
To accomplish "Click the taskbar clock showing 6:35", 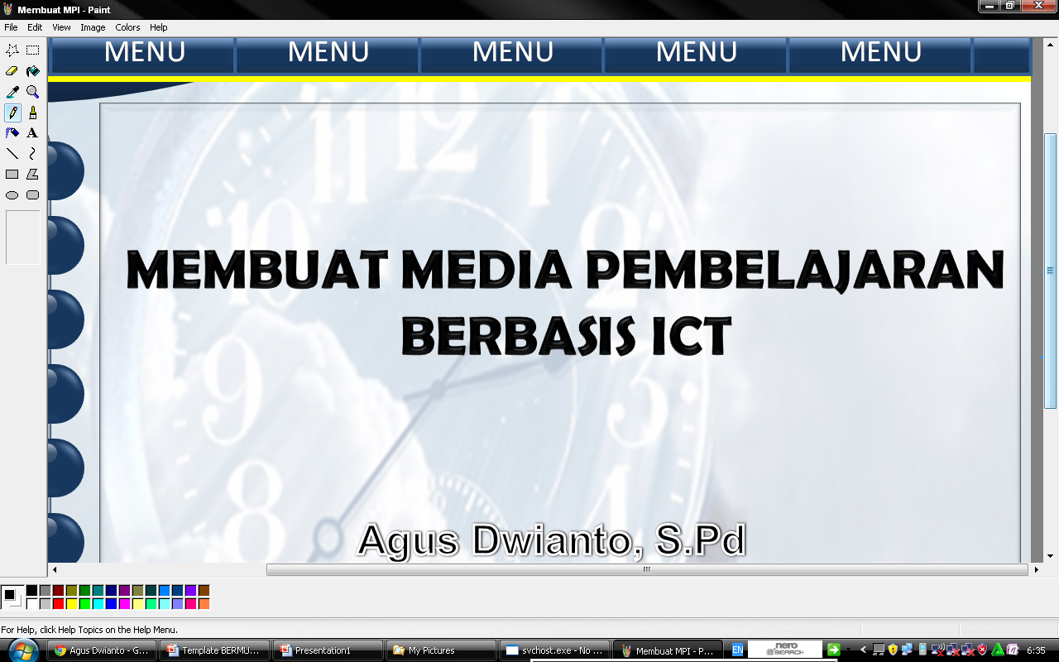I will 1036,650.
